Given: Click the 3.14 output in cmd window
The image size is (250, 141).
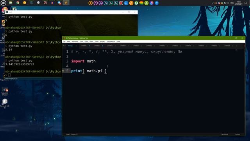Looking at the screenshot, I should (x=9, y=50).
